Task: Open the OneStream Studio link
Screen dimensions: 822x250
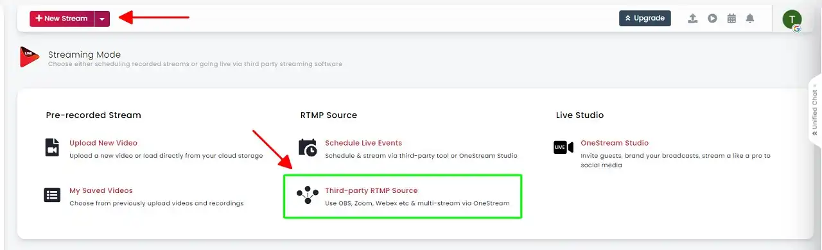Action: [615, 143]
